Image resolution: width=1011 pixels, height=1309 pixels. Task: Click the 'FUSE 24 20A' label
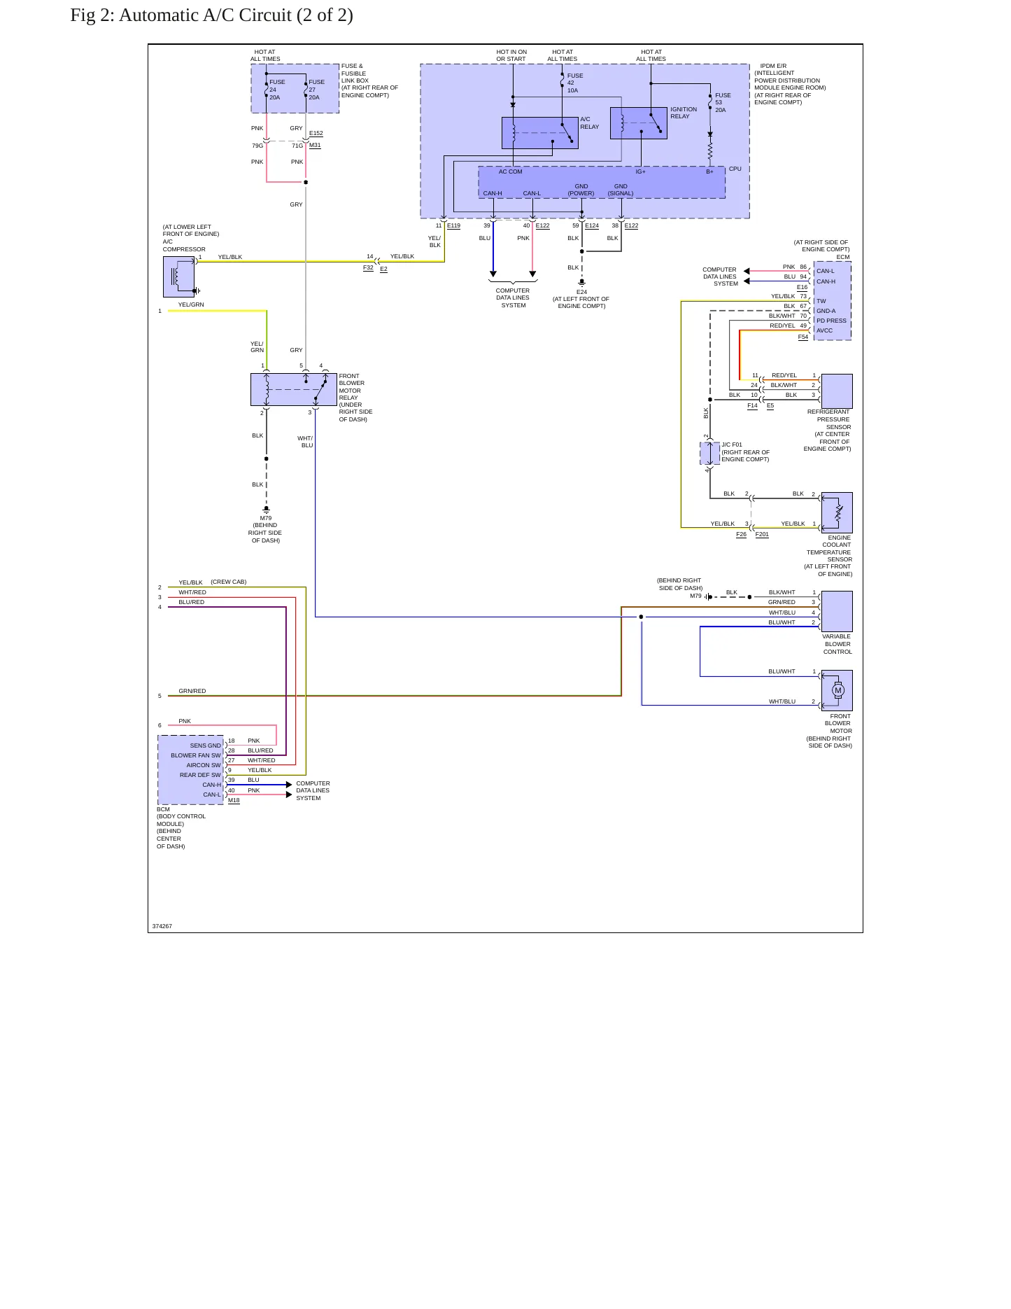[277, 90]
